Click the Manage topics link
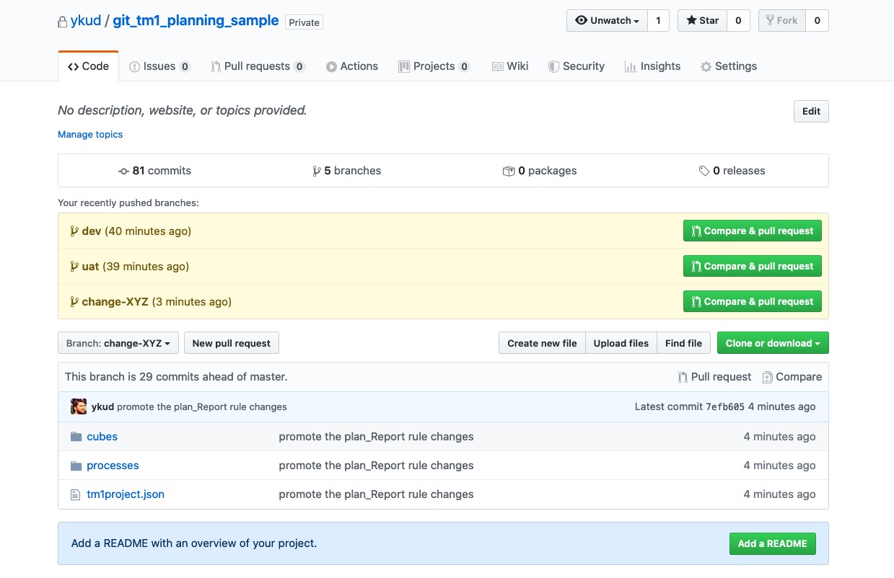This screenshot has width=894, height=578. click(90, 135)
